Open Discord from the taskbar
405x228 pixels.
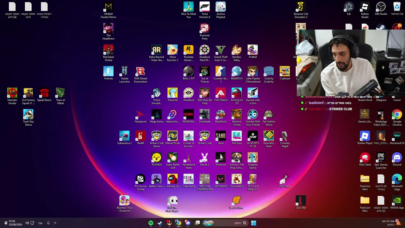pos(188,223)
